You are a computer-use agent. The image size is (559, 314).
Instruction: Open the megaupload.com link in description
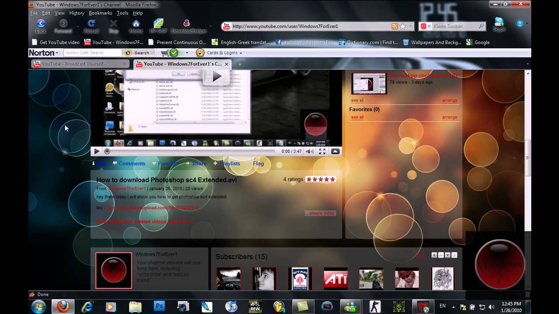pyautogui.click(x=152, y=208)
